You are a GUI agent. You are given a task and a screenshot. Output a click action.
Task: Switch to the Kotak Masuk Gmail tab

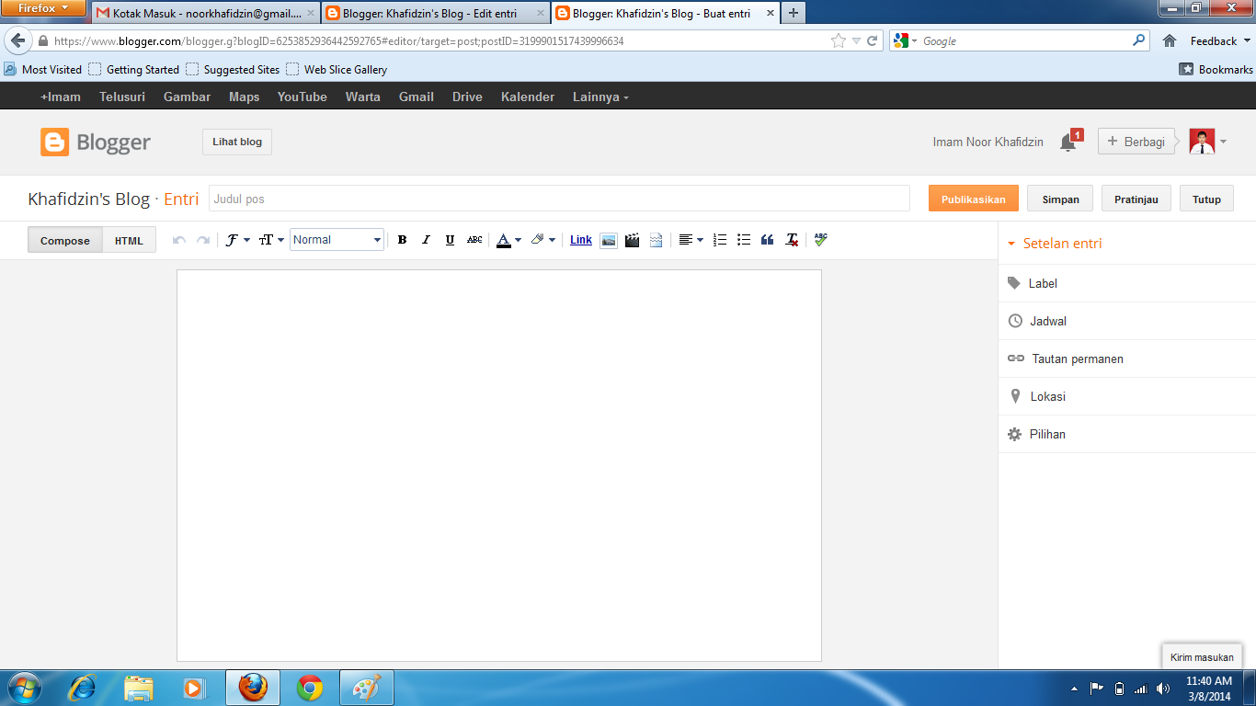pyautogui.click(x=206, y=13)
